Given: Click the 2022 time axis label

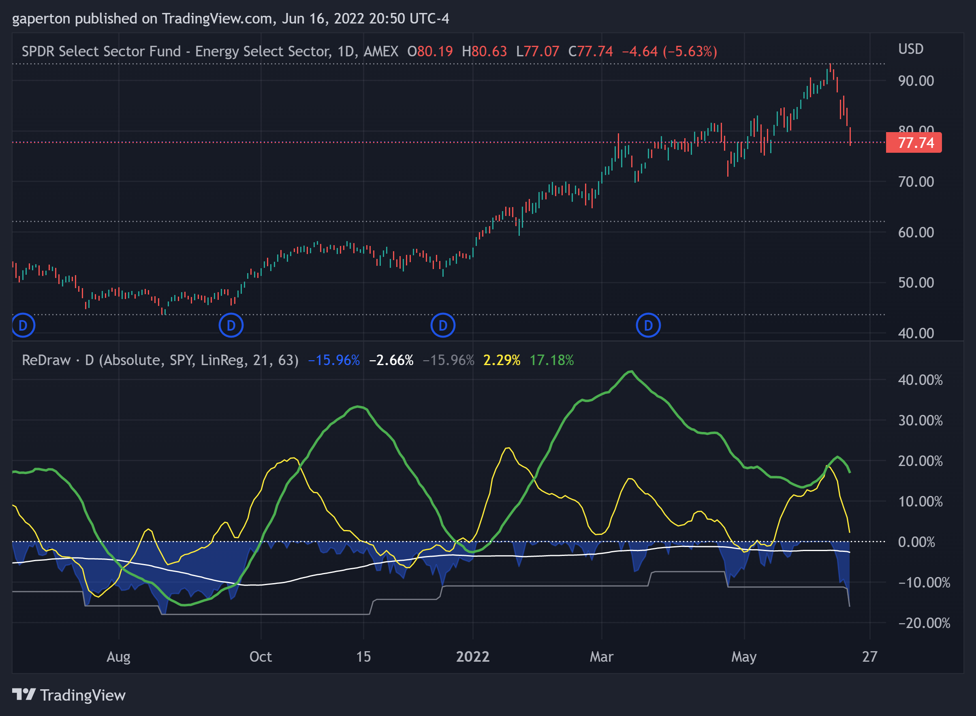Looking at the screenshot, I should click(x=472, y=656).
